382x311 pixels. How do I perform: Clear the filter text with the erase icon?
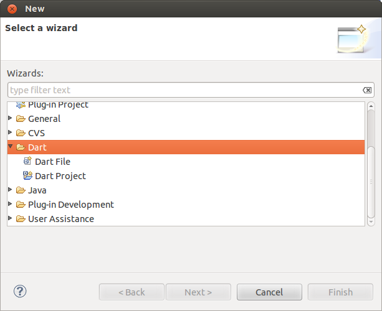click(368, 90)
